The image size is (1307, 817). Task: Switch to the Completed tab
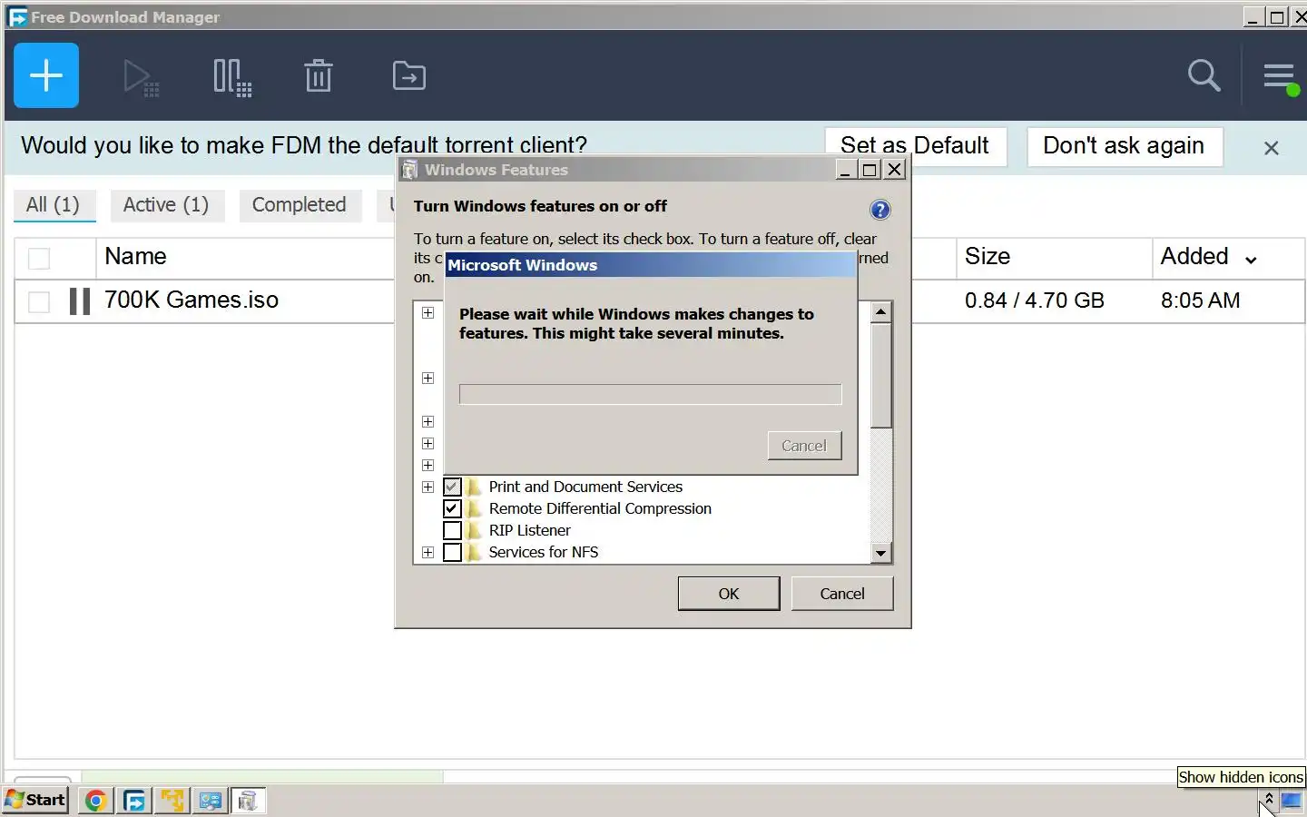click(299, 204)
